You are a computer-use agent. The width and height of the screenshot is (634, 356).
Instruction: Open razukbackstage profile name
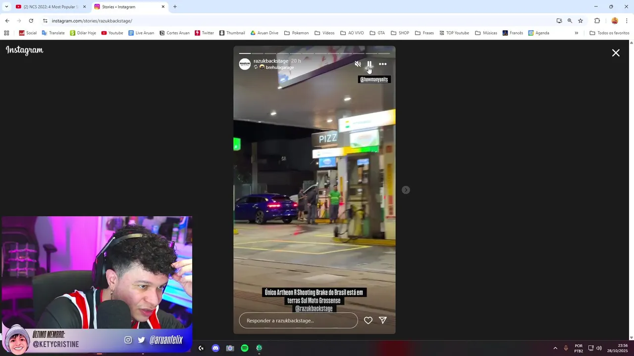(x=271, y=61)
